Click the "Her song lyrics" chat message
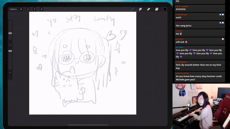Viewport: 230px width, 129px height. click(200, 25)
